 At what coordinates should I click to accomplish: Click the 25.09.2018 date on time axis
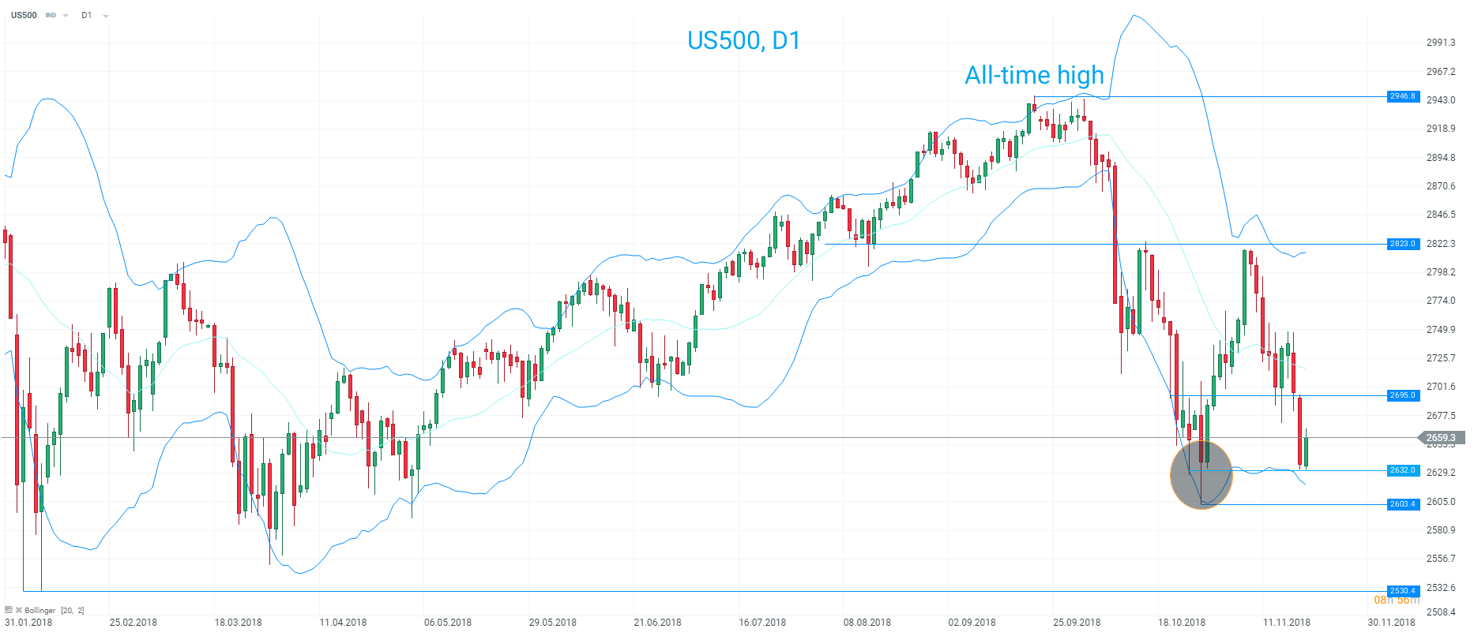tap(1077, 623)
